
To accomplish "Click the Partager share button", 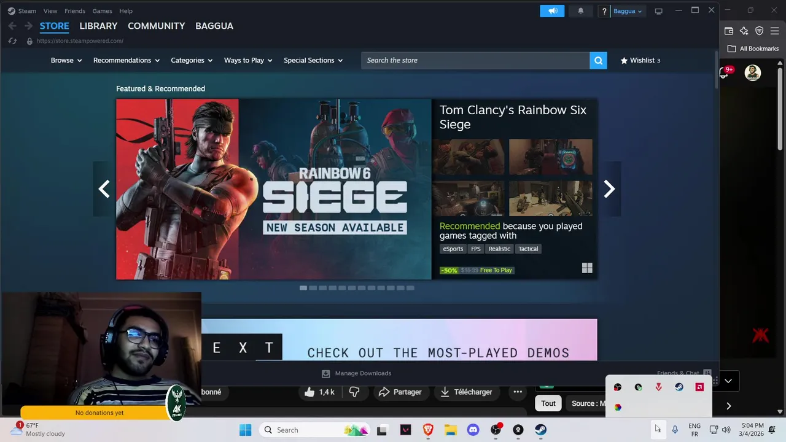I will coord(400,392).
